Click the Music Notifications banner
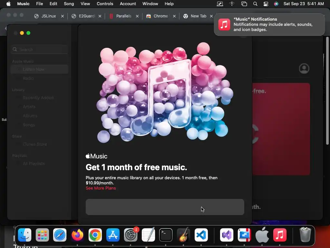 [x=269, y=25]
